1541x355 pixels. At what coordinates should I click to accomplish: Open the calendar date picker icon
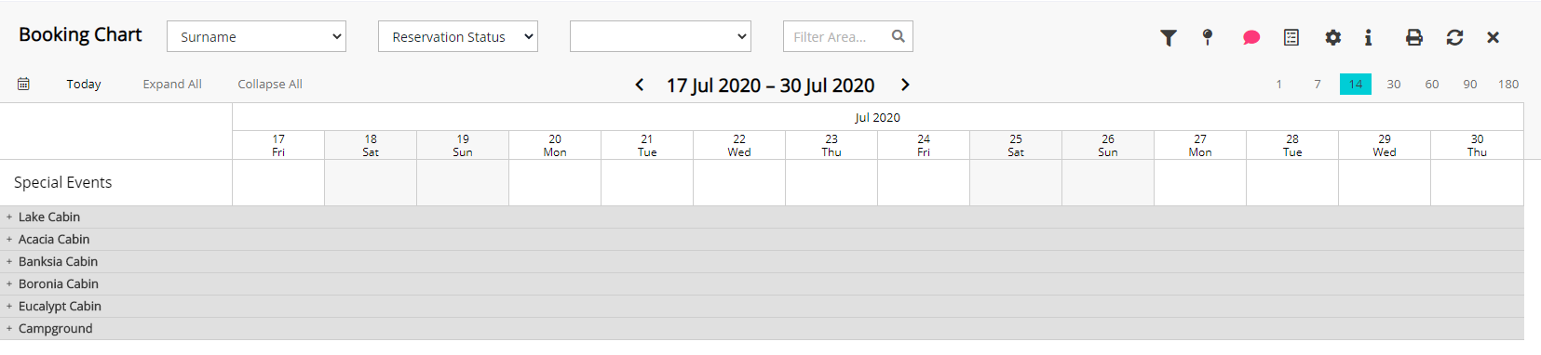point(23,84)
